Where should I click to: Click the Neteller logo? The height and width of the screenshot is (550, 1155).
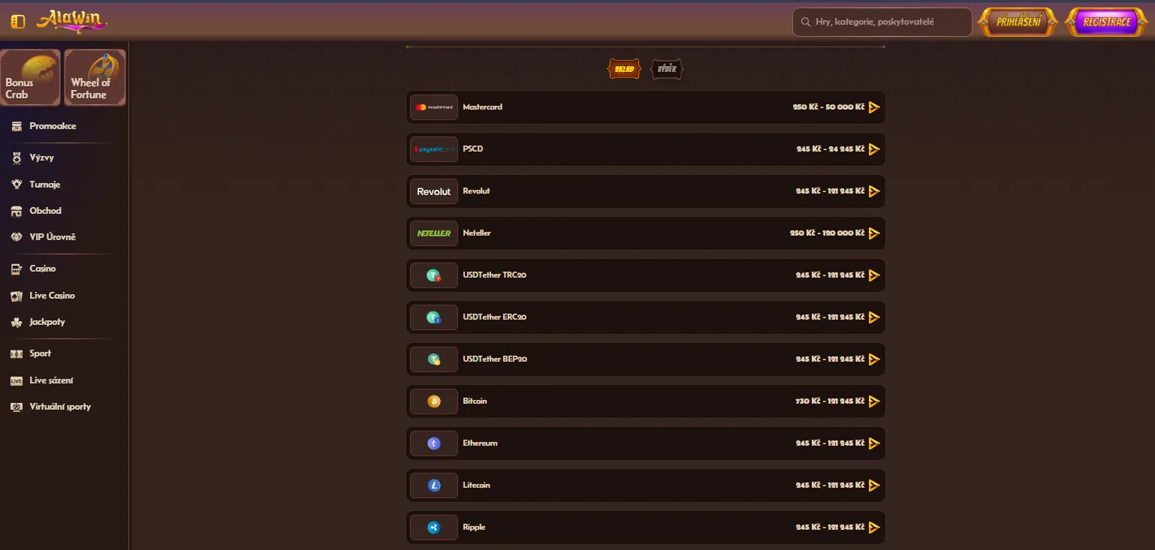pos(434,233)
